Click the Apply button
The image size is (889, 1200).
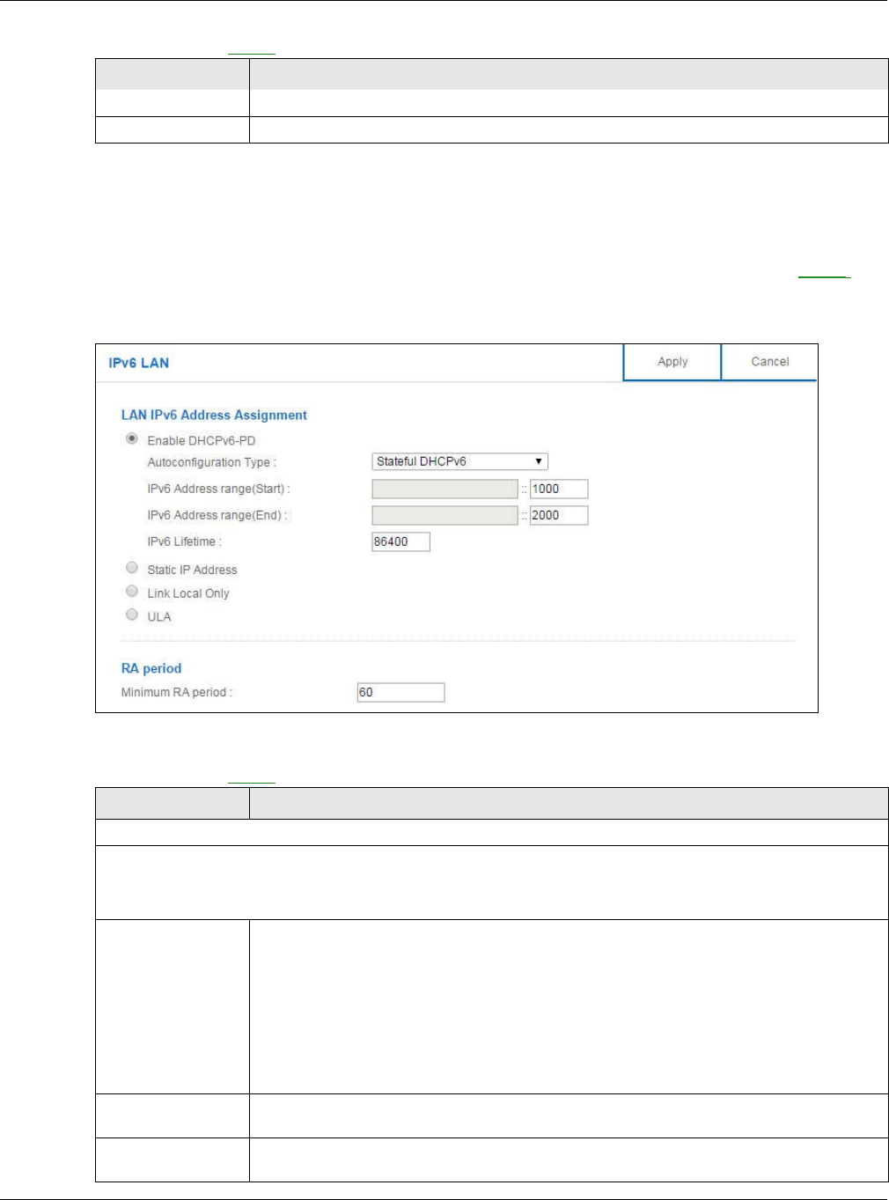[x=672, y=362]
